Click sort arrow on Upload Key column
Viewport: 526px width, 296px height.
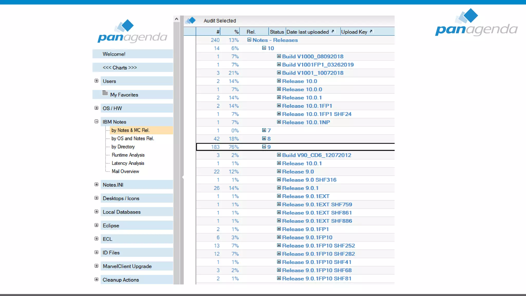coord(371,31)
